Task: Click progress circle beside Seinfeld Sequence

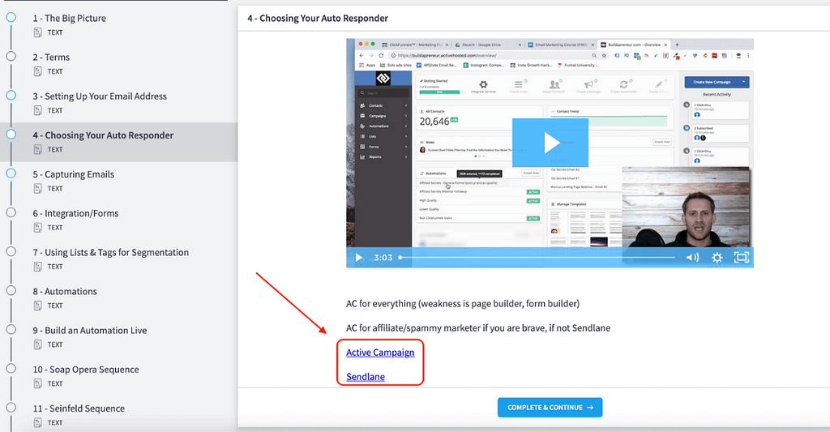Action: pyautogui.click(x=11, y=408)
